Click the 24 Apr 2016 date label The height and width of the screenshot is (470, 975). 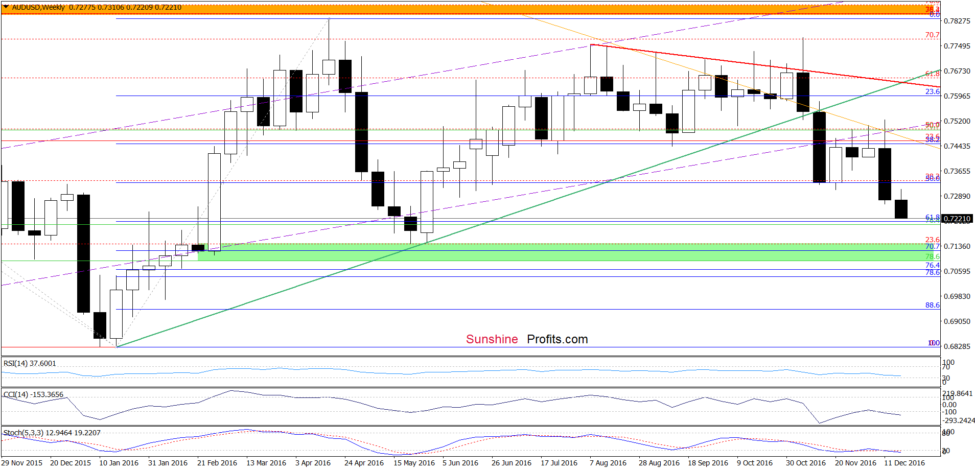tap(364, 463)
